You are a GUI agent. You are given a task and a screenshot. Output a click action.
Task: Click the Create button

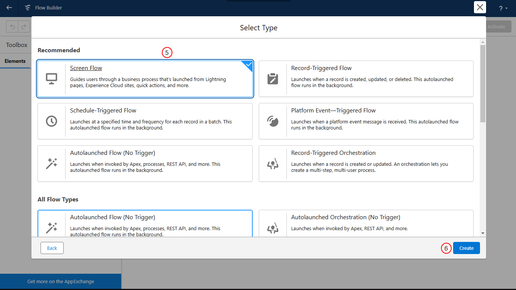466,248
